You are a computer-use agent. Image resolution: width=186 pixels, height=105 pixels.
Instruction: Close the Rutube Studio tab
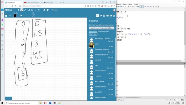pos(60,3)
